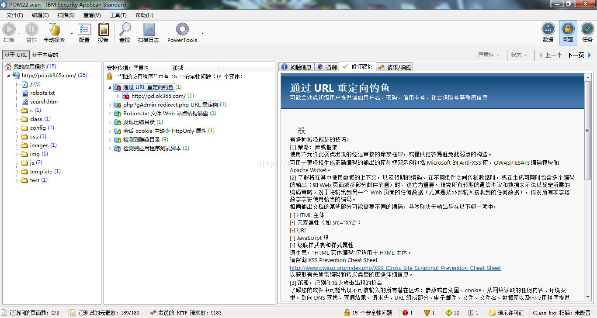Screen dimensions: 597x318
Task: Click the 我的应用程序 home icon
Action: pyautogui.click(x=8, y=67)
